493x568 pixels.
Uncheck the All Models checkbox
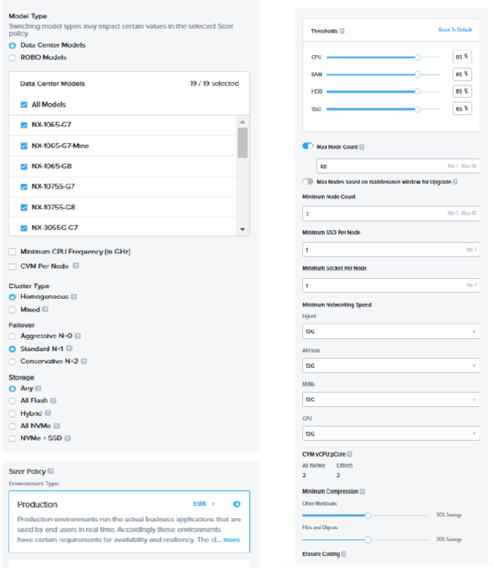[x=24, y=105]
